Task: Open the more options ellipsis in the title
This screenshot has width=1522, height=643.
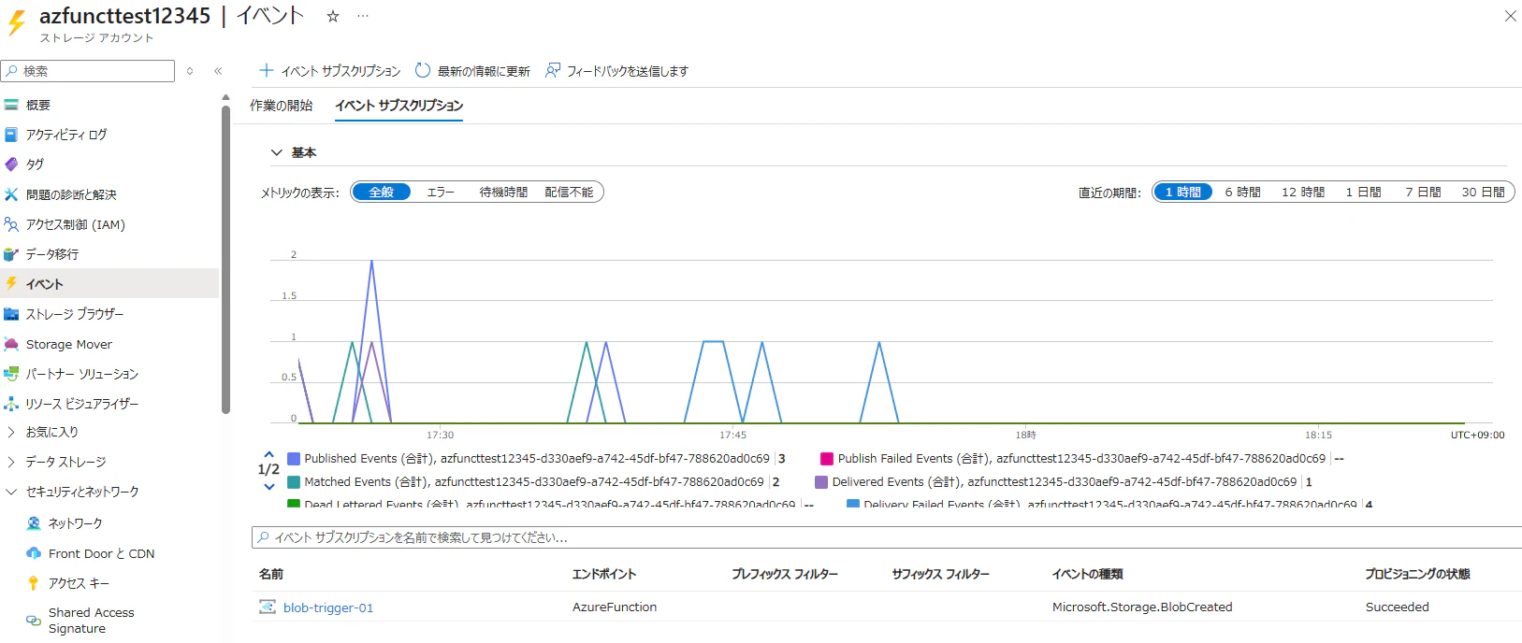Action: 363,16
